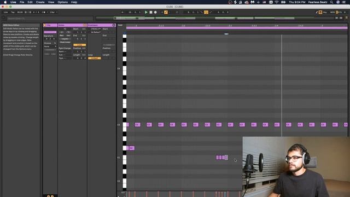Open the Create menu

tap(40, 2)
